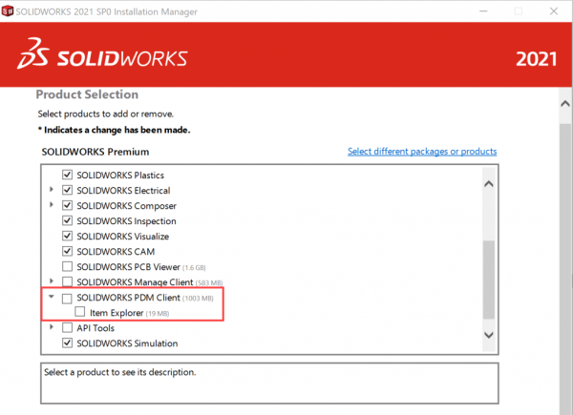
Task: Check the SOLIDWORKS PCB Viewer option
Action: click(68, 267)
